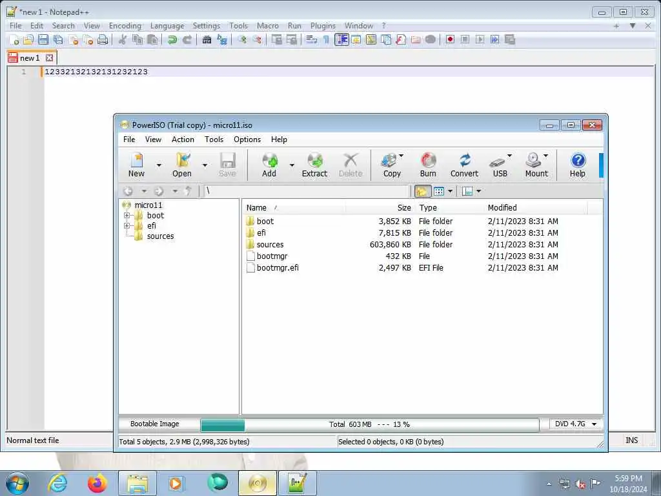The image size is (661, 496).
Task: Open Notepad++ Encoding menu
Action: [125, 26]
